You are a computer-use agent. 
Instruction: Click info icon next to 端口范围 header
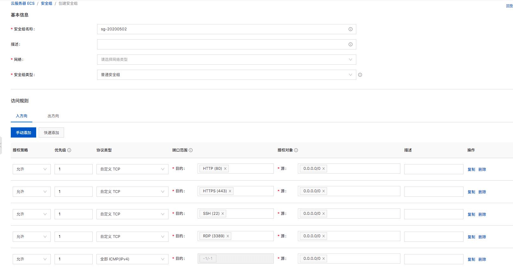click(x=191, y=150)
